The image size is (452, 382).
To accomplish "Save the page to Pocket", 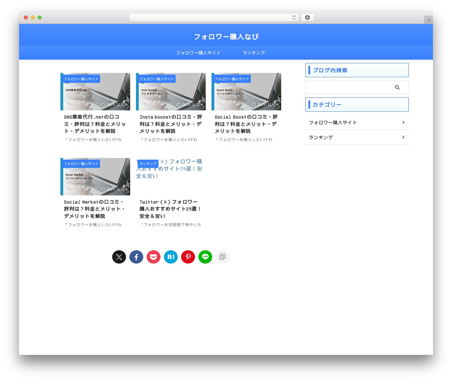I will pos(154,257).
